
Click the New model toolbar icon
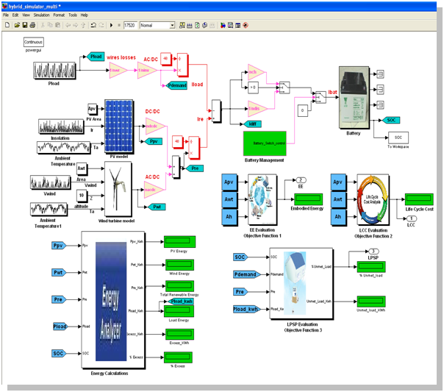7,25
